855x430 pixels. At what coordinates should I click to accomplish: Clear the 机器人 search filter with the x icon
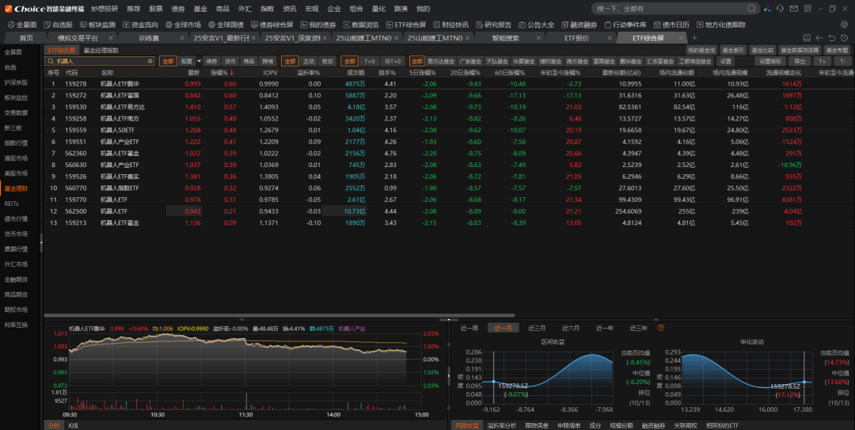[x=150, y=61]
